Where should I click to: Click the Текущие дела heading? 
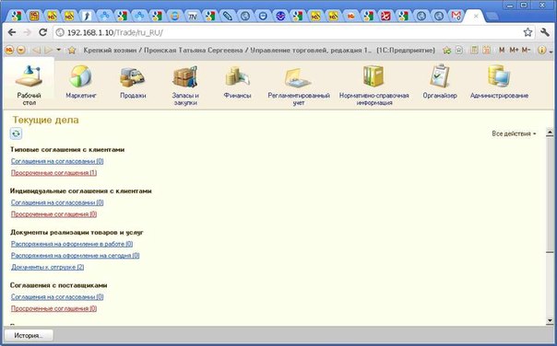point(45,120)
